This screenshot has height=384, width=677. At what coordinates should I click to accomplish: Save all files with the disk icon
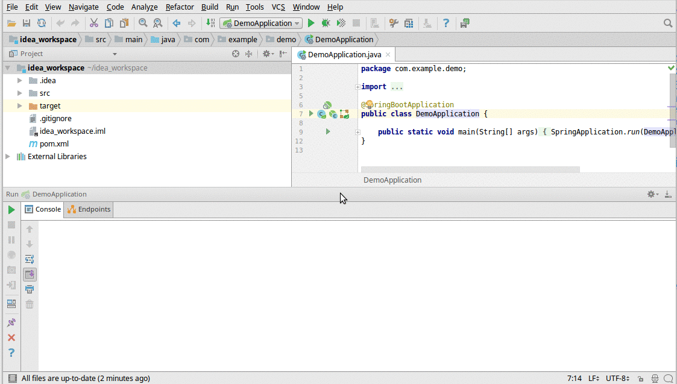pos(27,24)
